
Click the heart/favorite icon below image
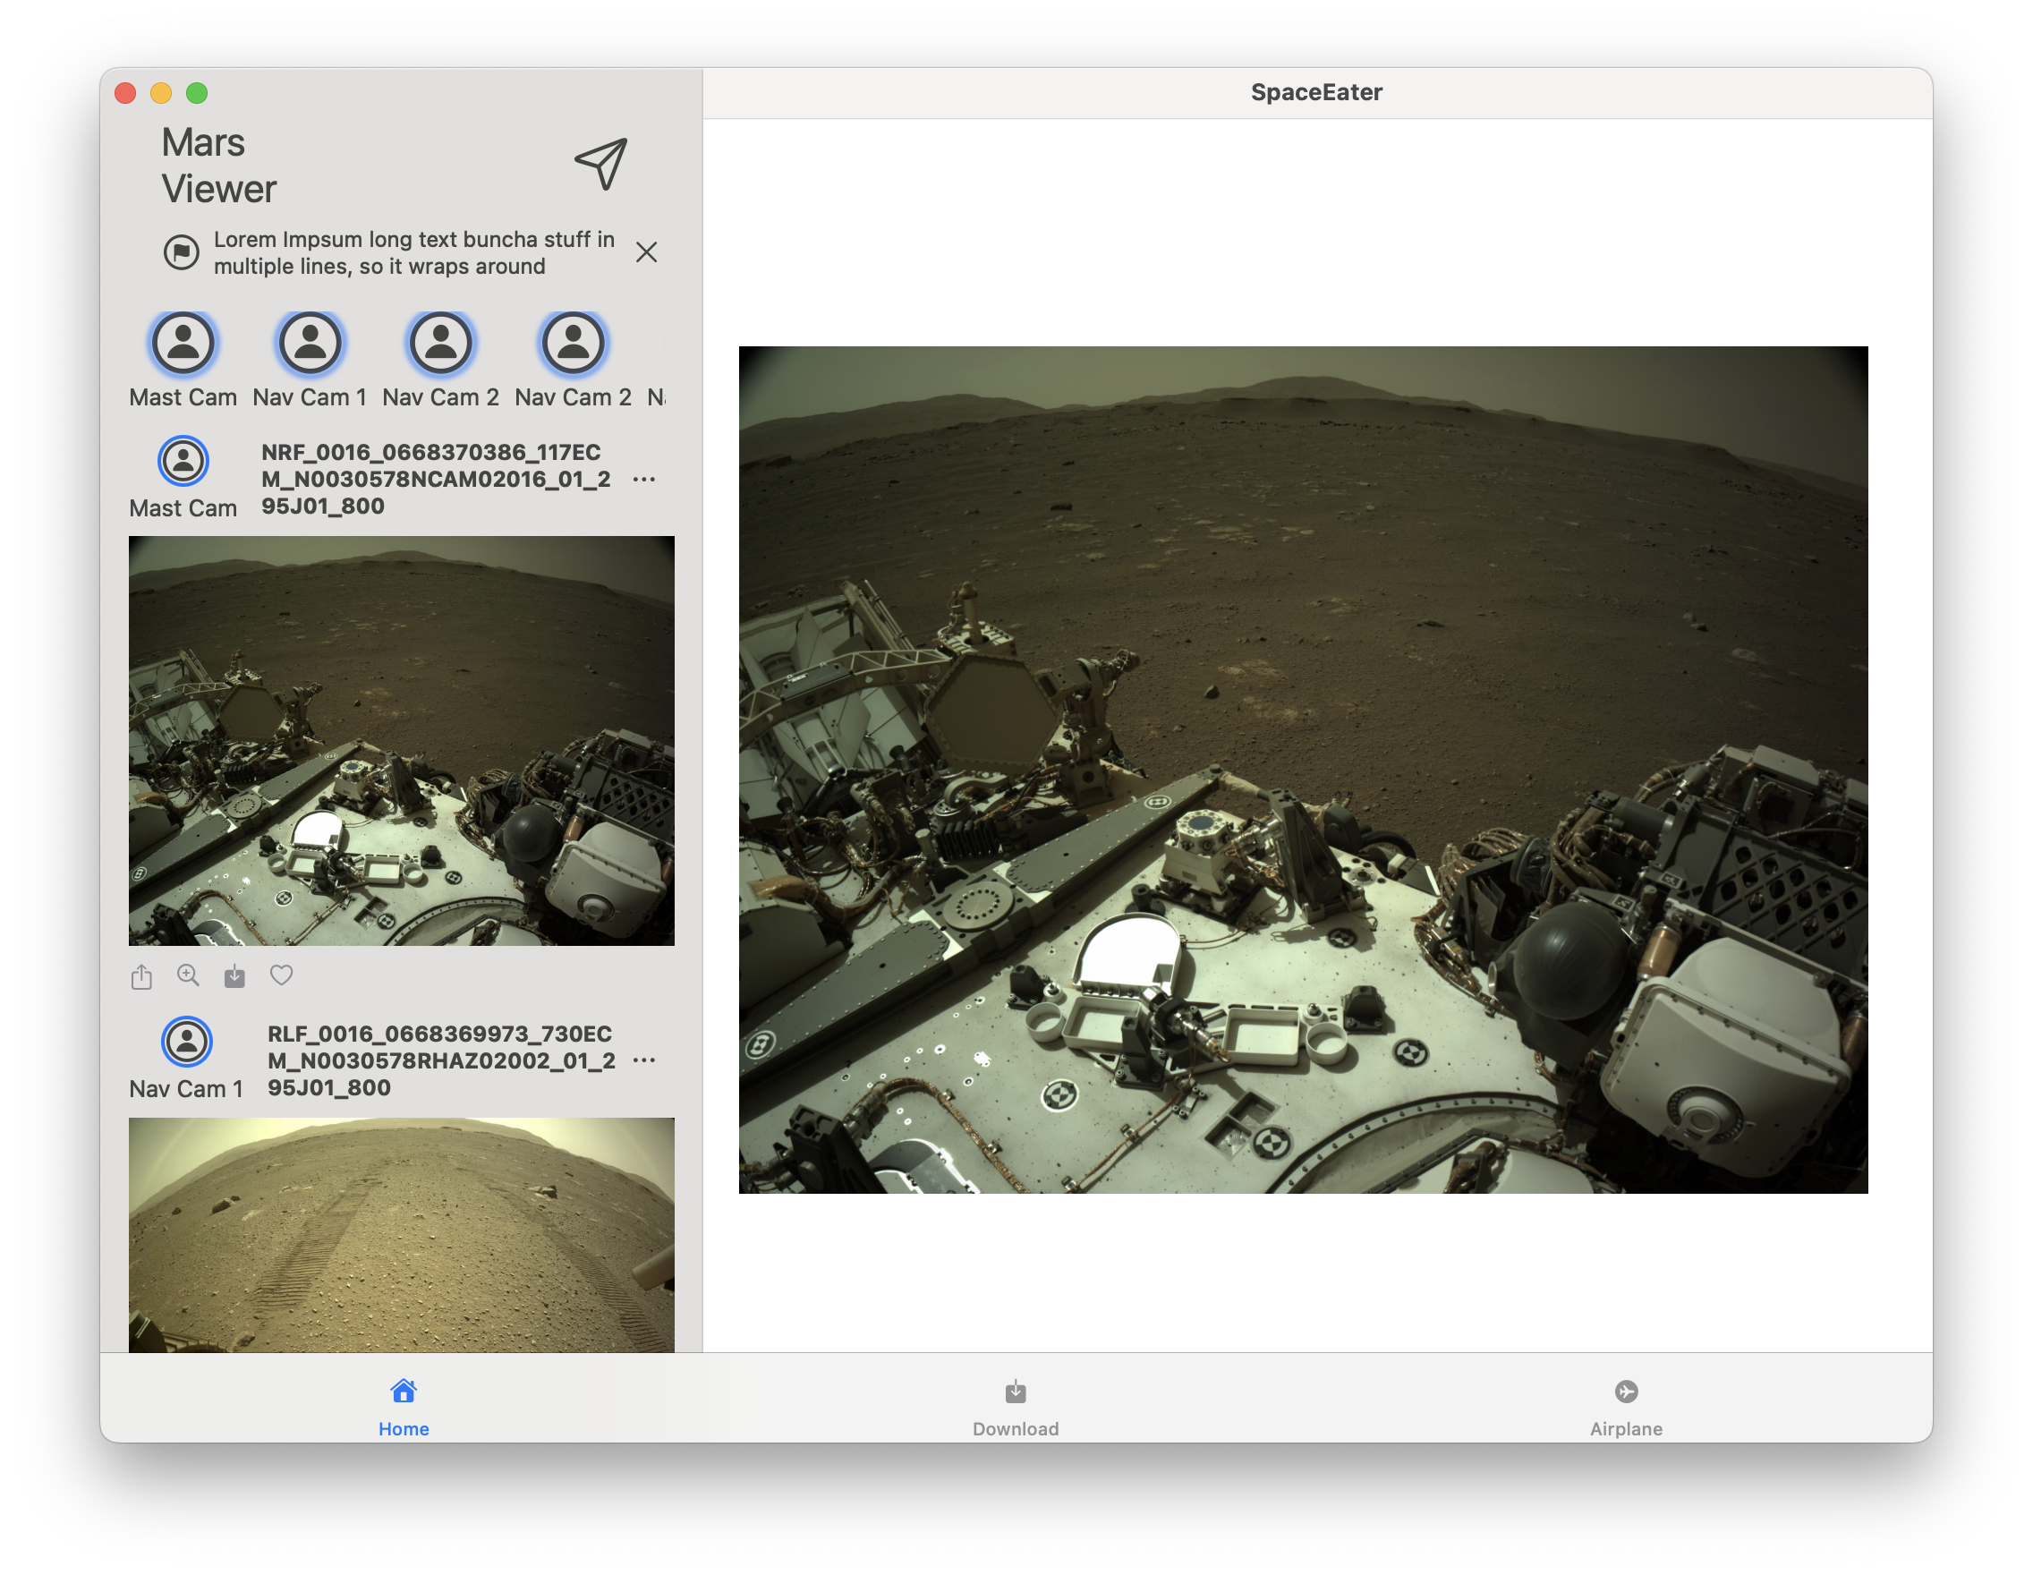click(284, 973)
